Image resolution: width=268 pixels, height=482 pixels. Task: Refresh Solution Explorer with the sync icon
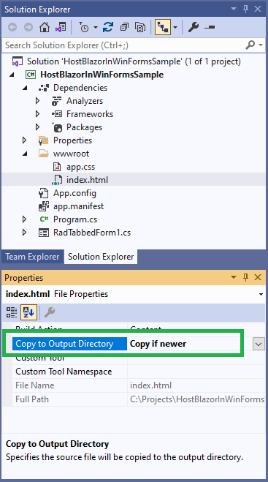[x=108, y=27]
